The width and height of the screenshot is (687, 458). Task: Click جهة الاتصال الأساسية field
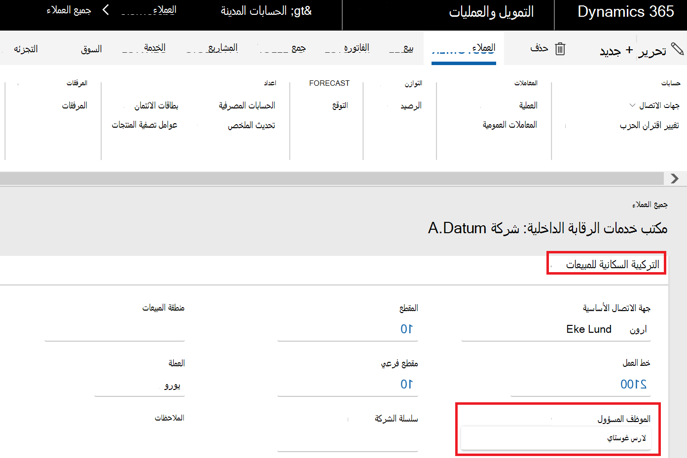[x=556, y=329]
